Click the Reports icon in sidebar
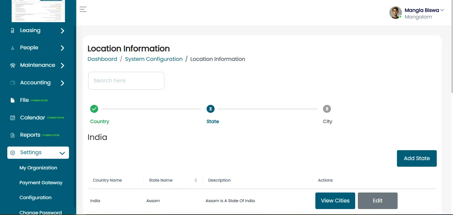Image resolution: width=453 pixels, height=215 pixels. click(x=13, y=135)
